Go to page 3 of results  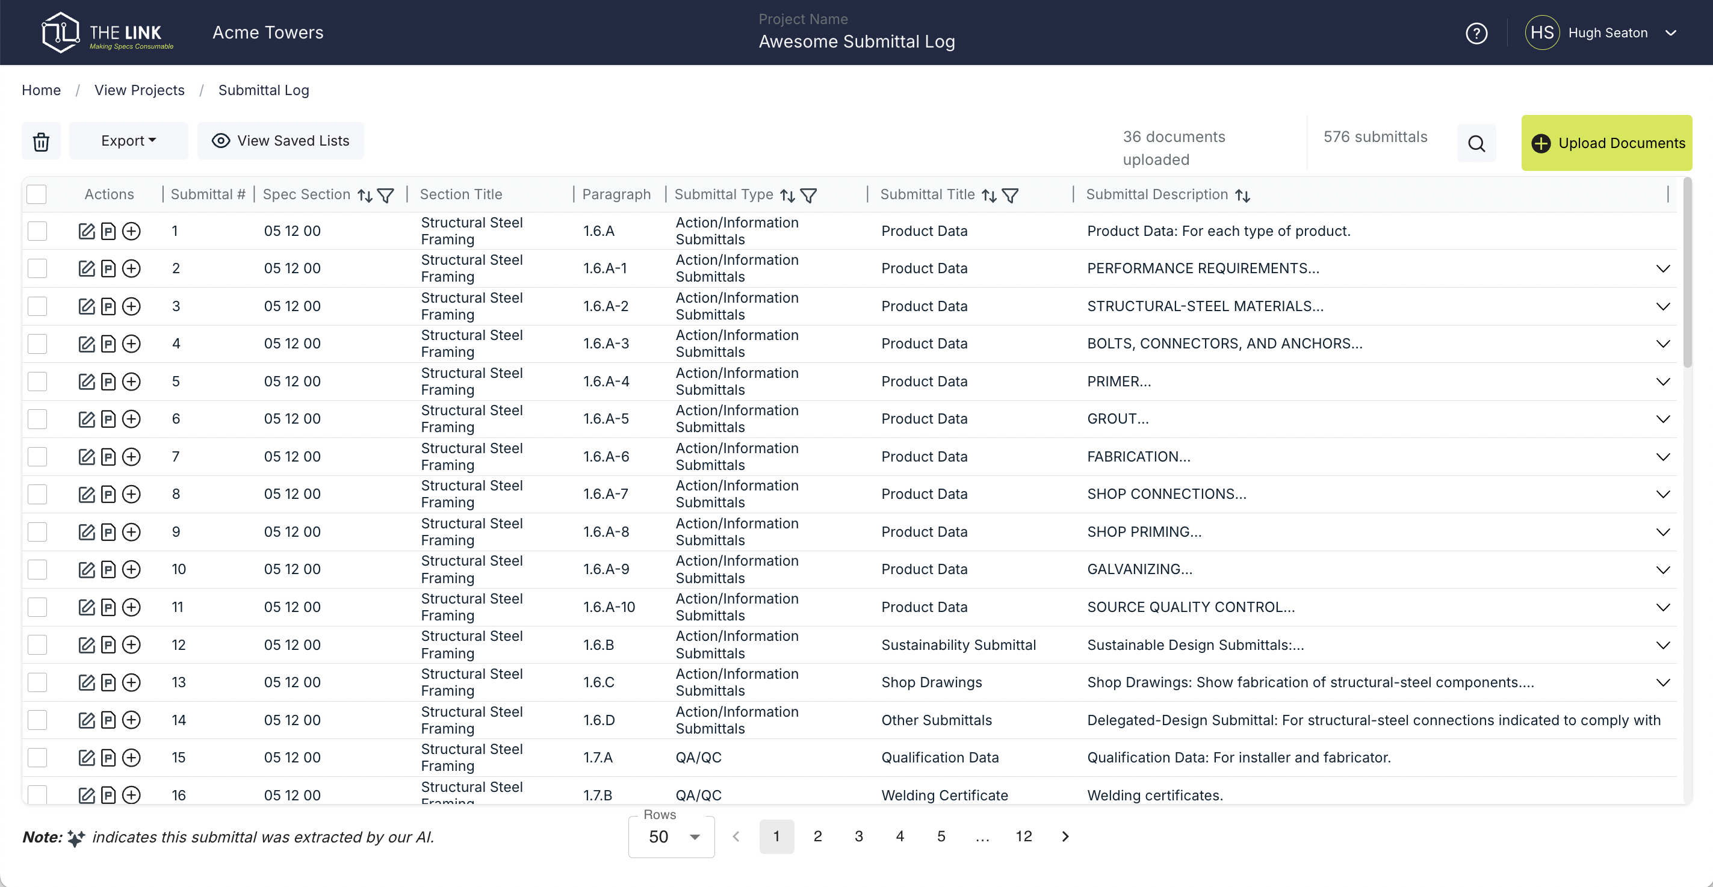858,836
